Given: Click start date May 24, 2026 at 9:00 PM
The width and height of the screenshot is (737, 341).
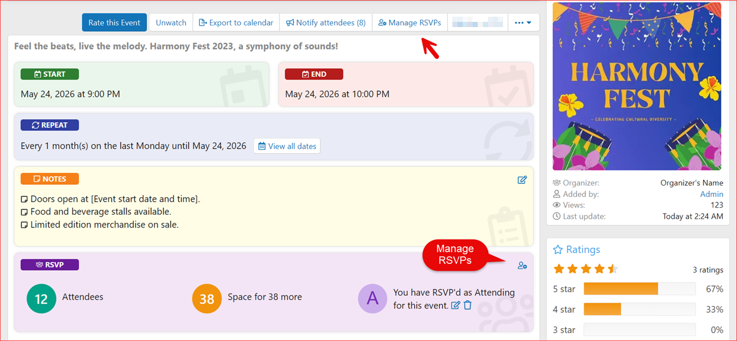Looking at the screenshot, I should coord(70,94).
